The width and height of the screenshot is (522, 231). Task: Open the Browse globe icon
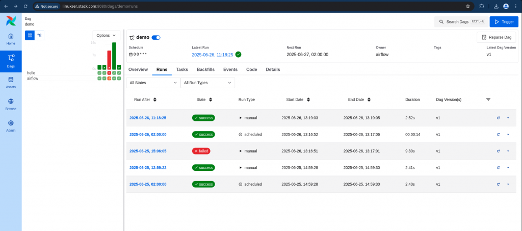(x=11, y=101)
